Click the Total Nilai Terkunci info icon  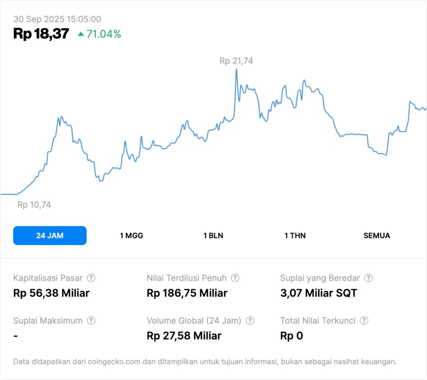364,321
